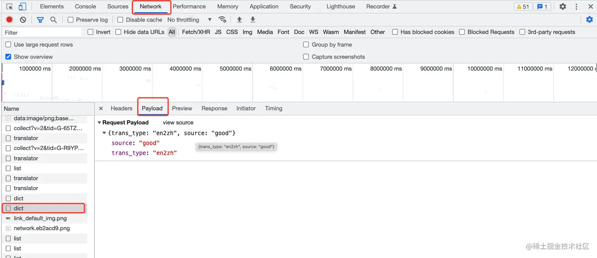The image size is (597, 258).
Task: Click the 1 messages badge
Action: click(542, 7)
